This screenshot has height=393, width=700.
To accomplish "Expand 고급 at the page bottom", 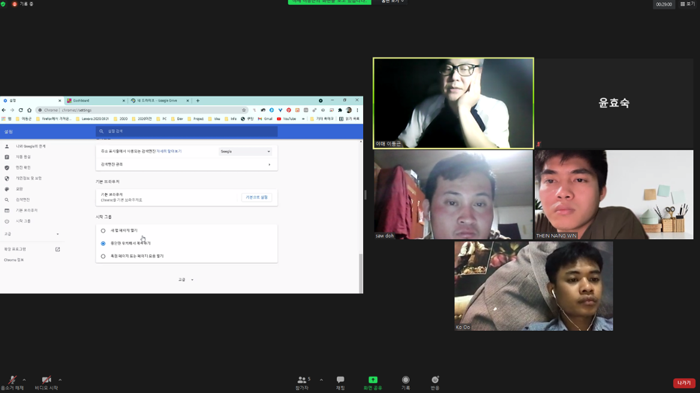I will 186,279.
